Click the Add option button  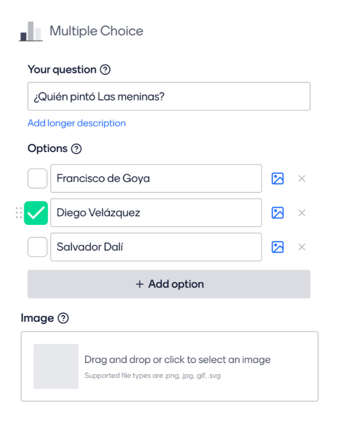[x=169, y=284]
